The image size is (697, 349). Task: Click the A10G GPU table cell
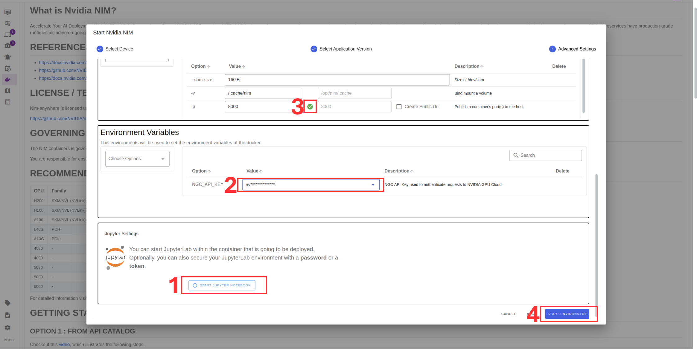39,239
